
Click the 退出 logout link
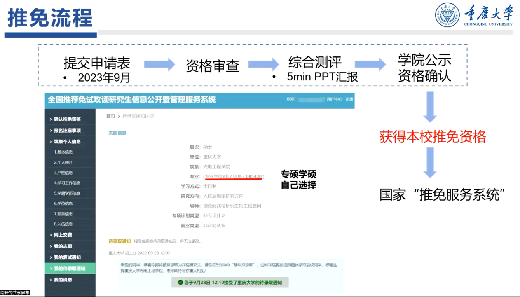pyautogui.click(x=350, y=99)
